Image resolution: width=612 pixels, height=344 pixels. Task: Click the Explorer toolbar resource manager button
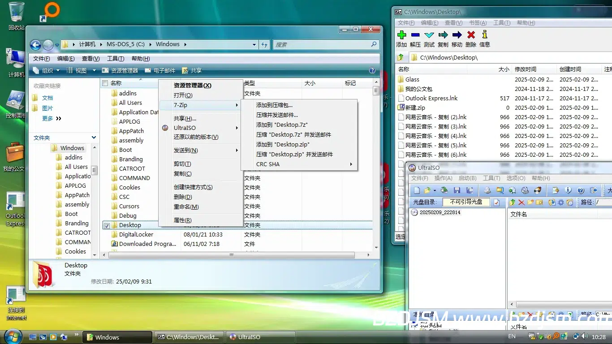(120, 70)
